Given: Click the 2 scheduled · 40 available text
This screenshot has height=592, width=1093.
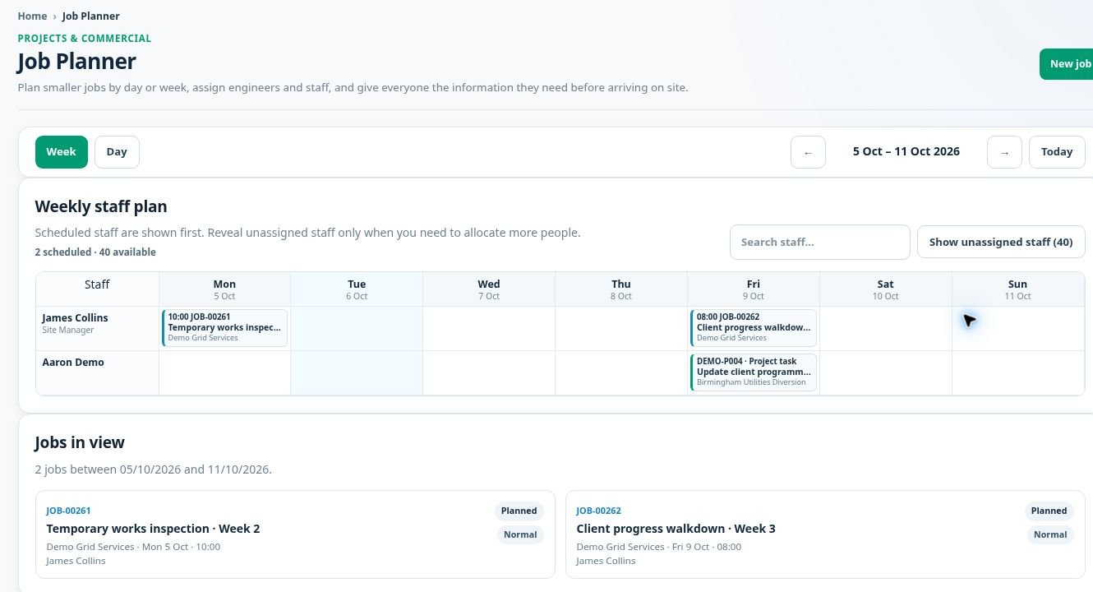Looking at the screenshot, I should point(95,252).
